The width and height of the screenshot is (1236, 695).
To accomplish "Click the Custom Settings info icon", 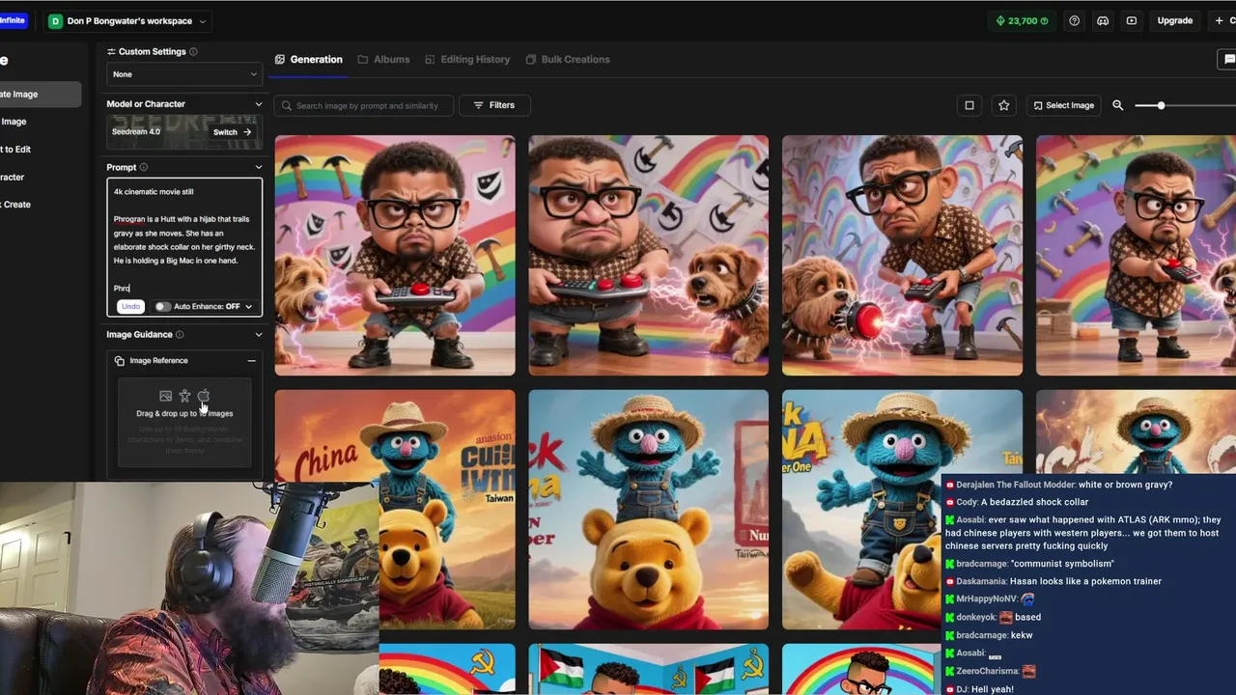I will 193,52.
